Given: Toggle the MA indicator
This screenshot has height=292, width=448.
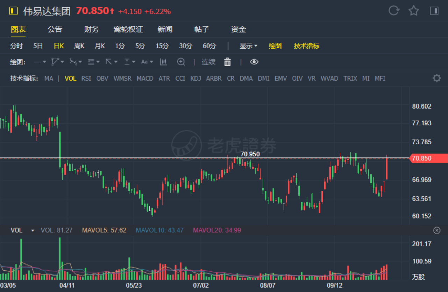Looking at the screenshot, I should pos(49,78).
